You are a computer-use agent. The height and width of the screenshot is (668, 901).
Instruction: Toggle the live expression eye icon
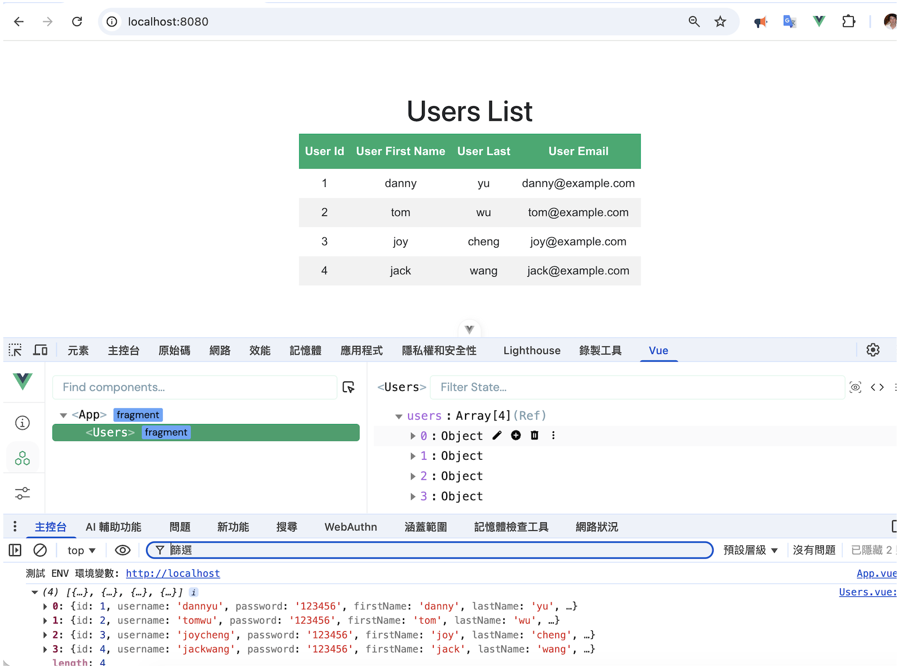(x=123, y=550)
